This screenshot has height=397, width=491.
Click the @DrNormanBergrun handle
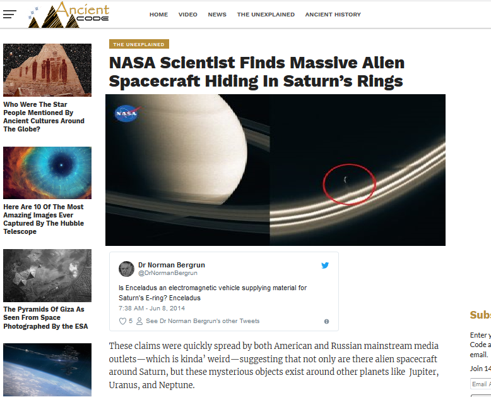(168, 273)
